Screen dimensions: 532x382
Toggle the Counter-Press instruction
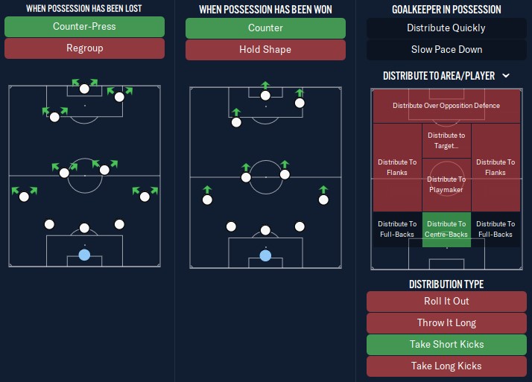click(84, 27)
